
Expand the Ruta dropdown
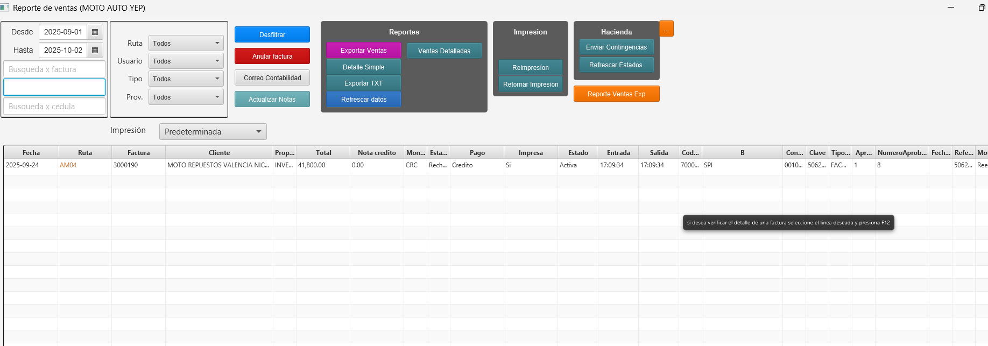point(186,44)
